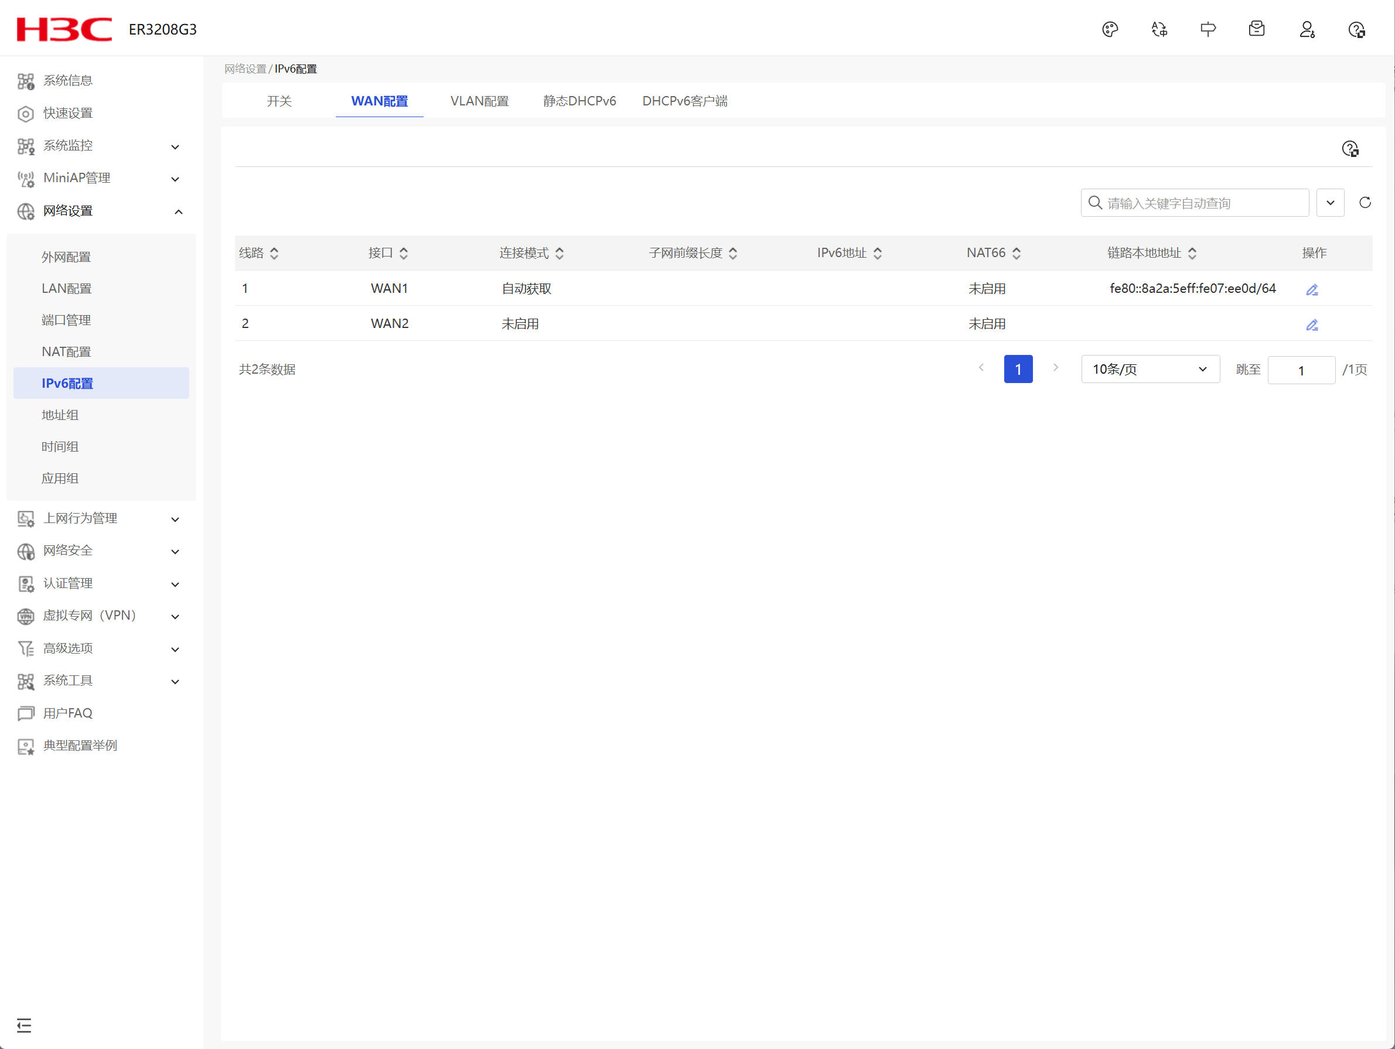The width and height of the screenshot is (1395, 1049).
Task: Open NAT配置 in the sidebar
Action: pyautogui.click(x=66, y=352)
